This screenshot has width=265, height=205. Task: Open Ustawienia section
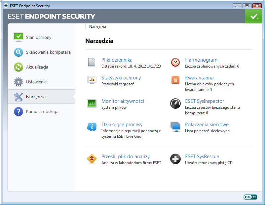pos(41,82)
